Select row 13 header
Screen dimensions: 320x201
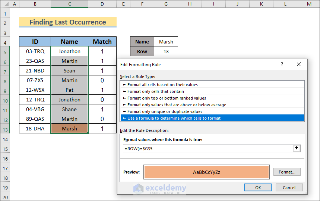pos(5,129)
